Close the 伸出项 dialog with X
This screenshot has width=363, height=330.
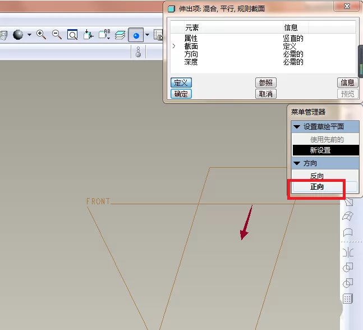click(x=347, y=6)
